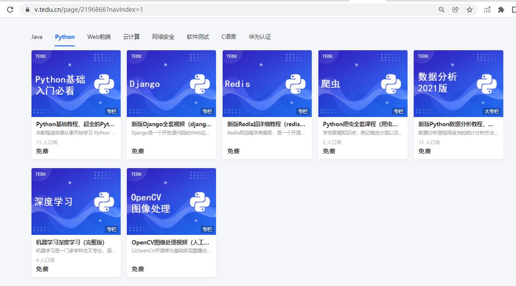Viewport: 516px width, 286px height.
Task: Click 大专栏 badge on 数据分析 thumbnail
Action: point(492,111)
